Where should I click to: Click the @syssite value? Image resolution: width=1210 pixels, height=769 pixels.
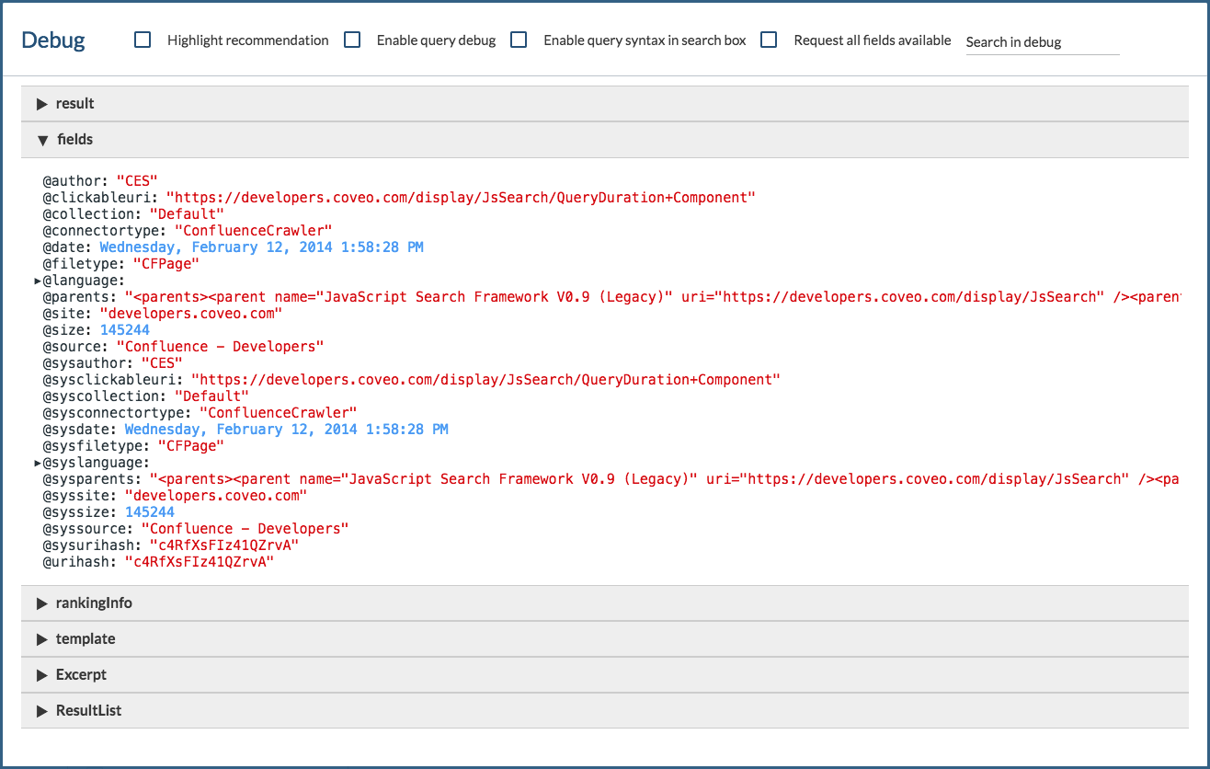[215, 496]
